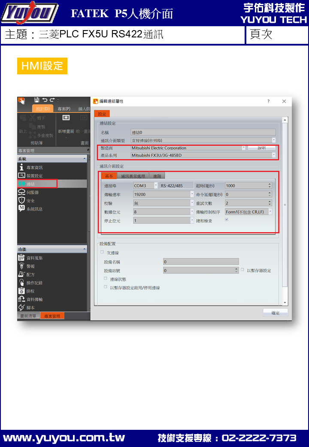Click the undo arrow icon
309x447 pixels.
pos(45,100)
